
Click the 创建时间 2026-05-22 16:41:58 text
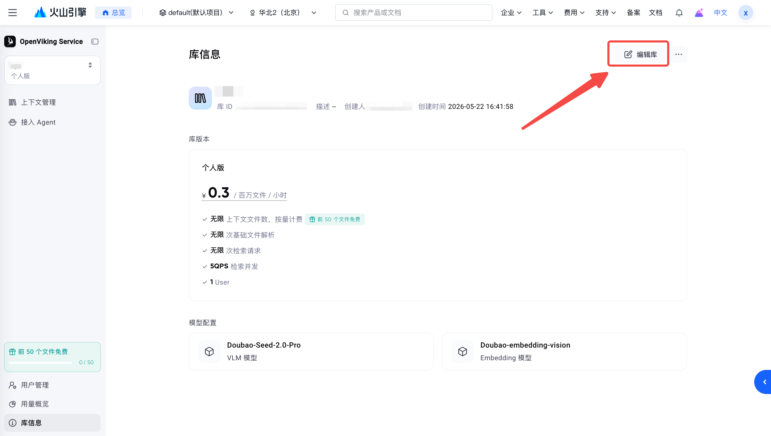465,107
